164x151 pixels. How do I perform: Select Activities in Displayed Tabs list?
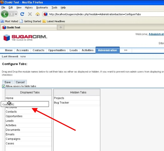(28, 125)
